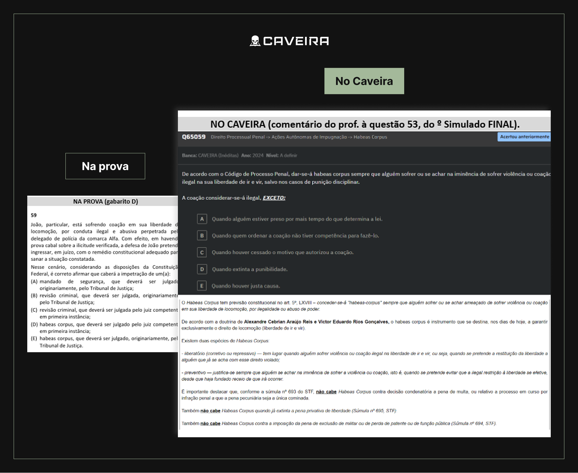Click the 'Na prova' outlined label
The width and height of the screenshot is (578, 473).
pyautogui.click(x=105, y=166)
